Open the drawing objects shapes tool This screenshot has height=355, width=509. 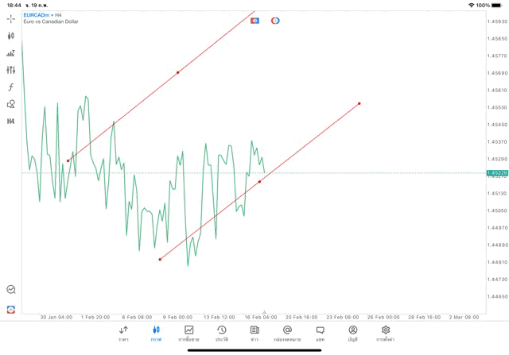click(x=11, y=104)
